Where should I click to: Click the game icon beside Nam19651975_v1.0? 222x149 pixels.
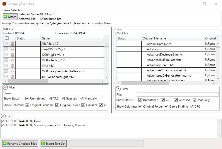tap(13, 49)
